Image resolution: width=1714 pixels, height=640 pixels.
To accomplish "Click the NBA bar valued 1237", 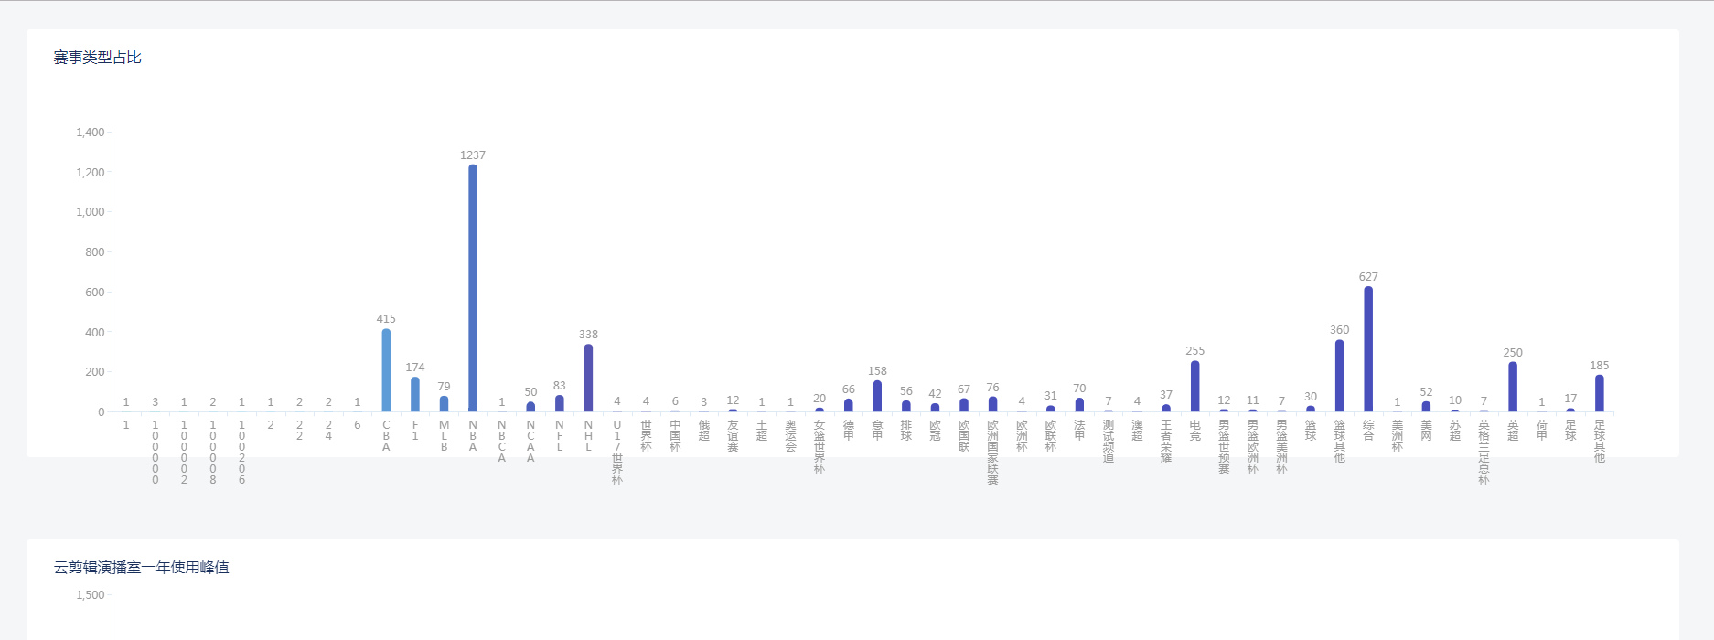I will pyautogui.click(x=473, y=288).
